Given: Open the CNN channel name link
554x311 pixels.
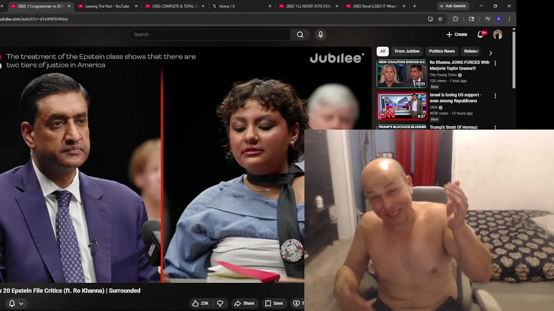Looking at the screenshot, I should (434, 107).
